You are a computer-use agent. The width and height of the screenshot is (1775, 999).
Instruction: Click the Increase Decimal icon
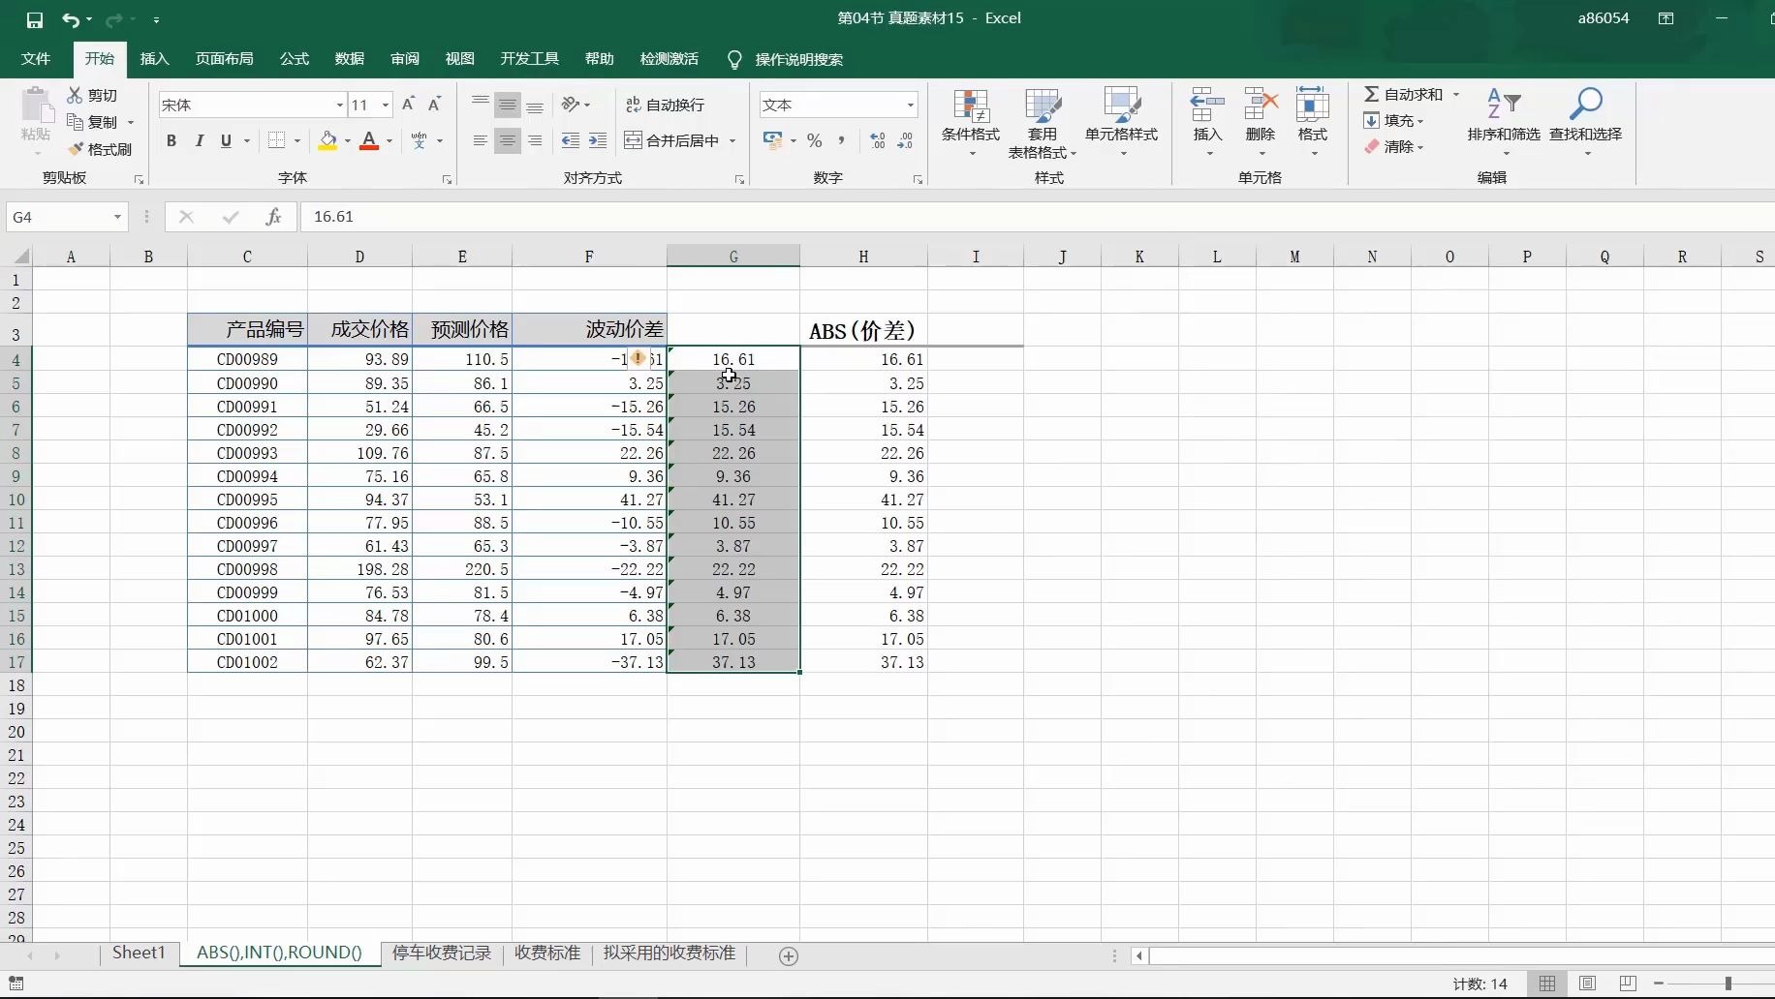[875, 140]
